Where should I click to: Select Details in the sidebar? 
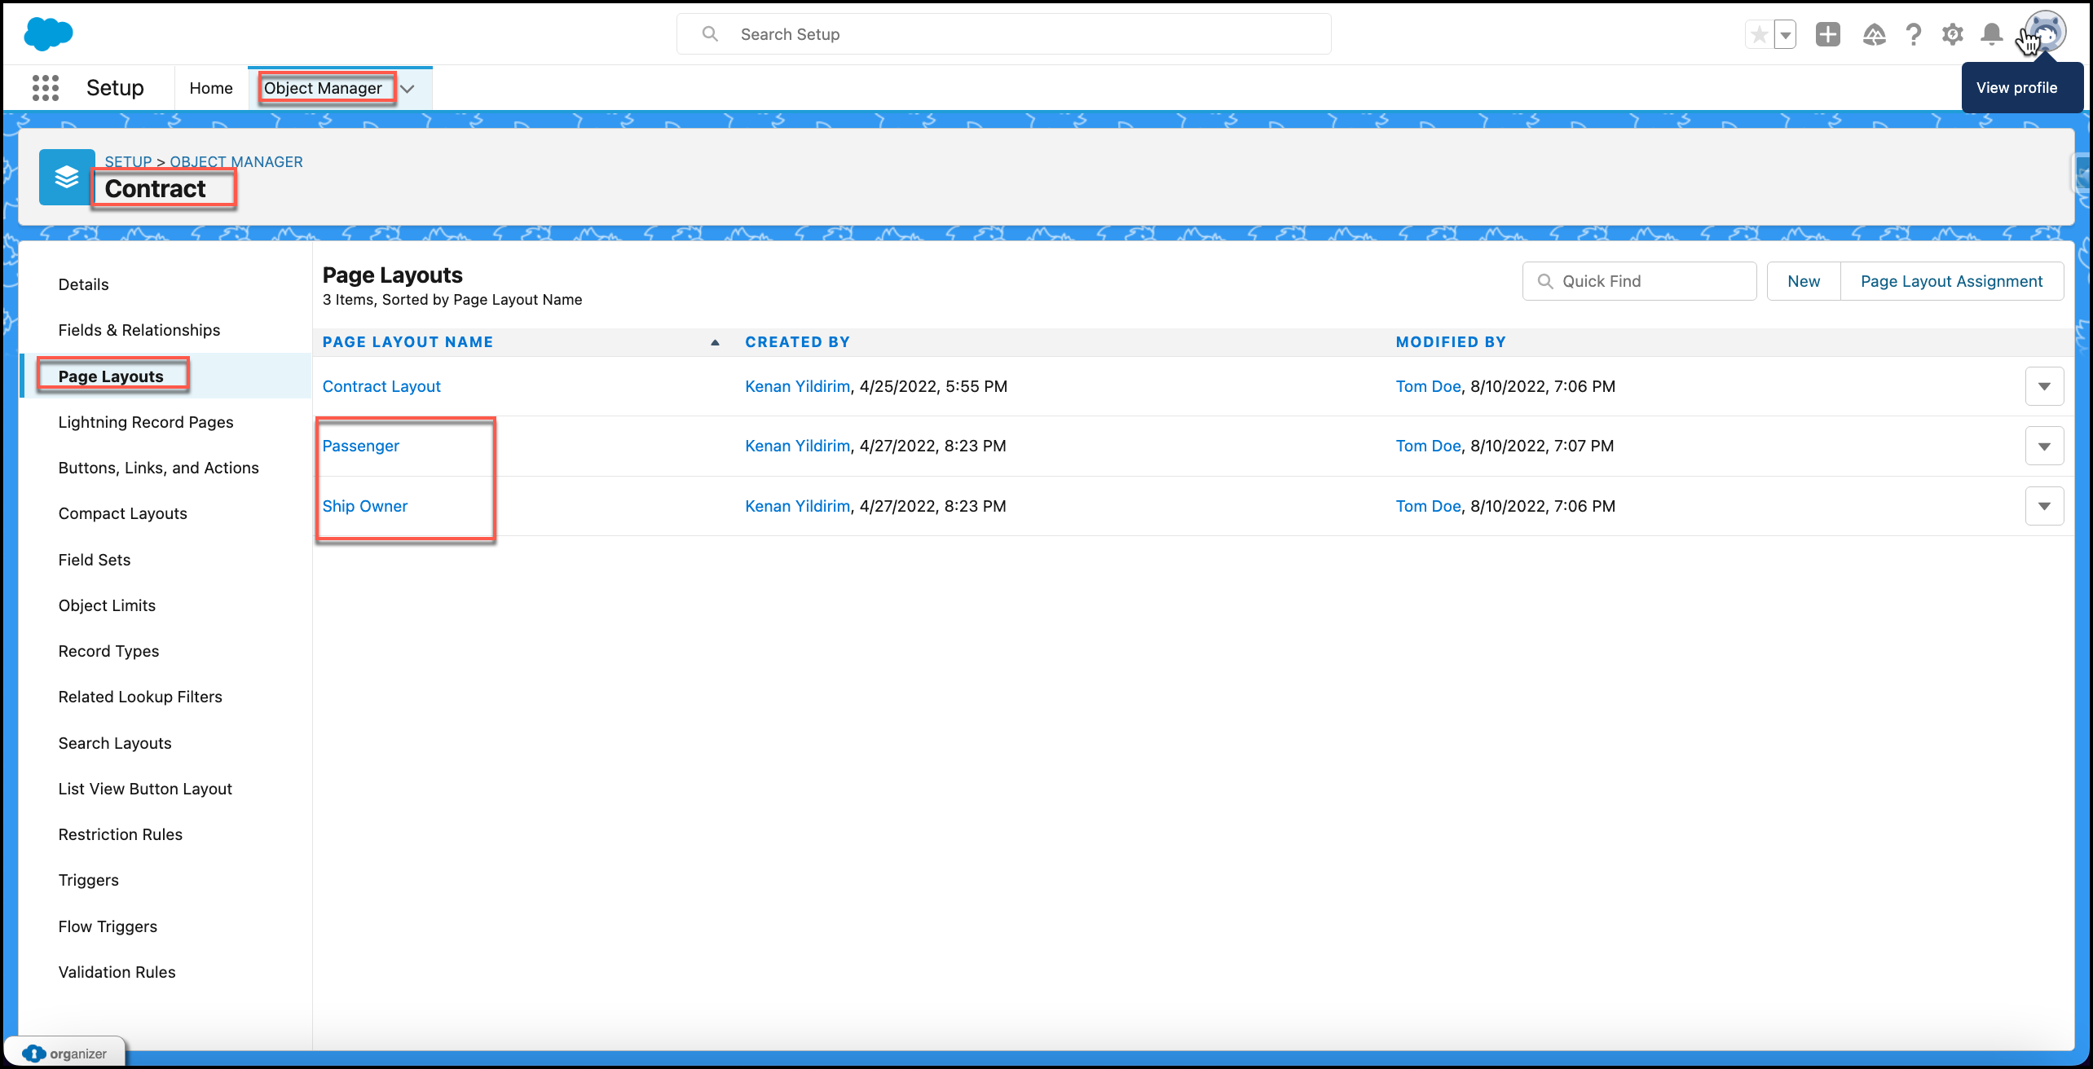83,284
